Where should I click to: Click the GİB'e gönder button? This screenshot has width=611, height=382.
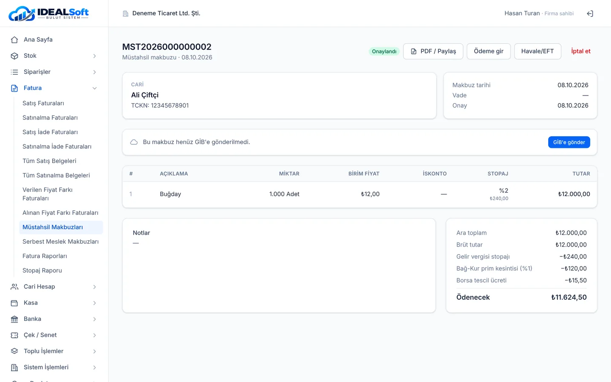coord(569,142)
